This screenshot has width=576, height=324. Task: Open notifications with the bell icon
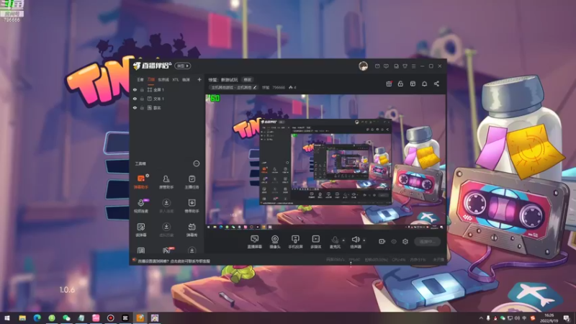[x=425, y=84]
